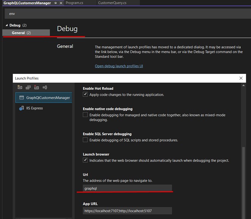Click the Url field containing graphql

(x=127, y=188)
